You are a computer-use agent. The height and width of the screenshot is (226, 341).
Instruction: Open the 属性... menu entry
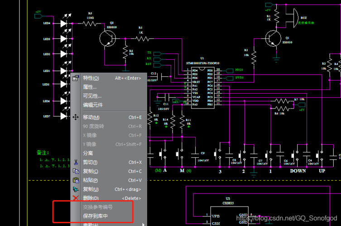pyautogui.click(x=90, y=87)
